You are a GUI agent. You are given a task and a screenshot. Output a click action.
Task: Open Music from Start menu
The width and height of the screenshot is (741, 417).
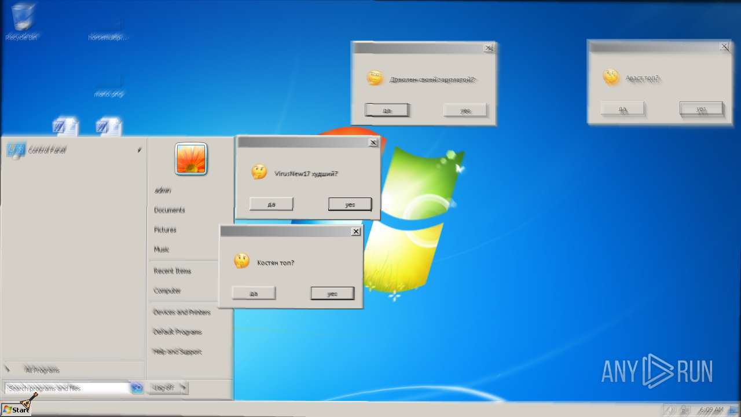click(162, 249)
